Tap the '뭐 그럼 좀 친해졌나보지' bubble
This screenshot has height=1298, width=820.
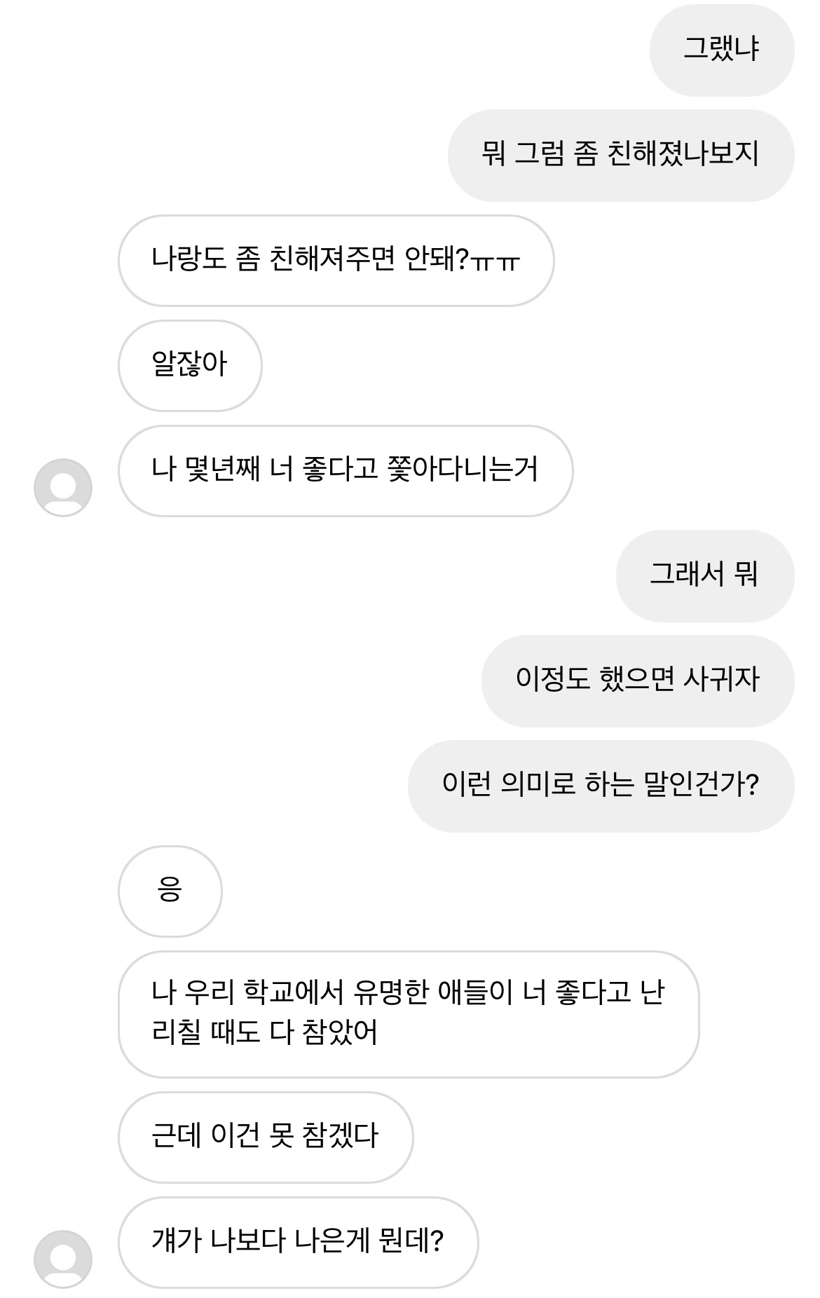click(620, 155)
